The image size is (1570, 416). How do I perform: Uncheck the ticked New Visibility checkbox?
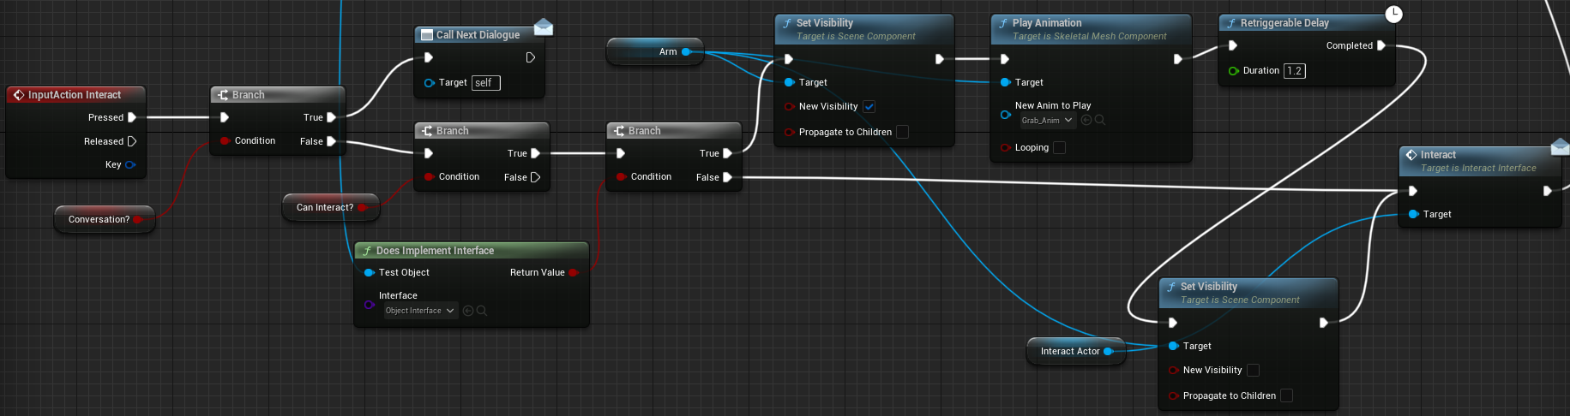tap(869, 107)
